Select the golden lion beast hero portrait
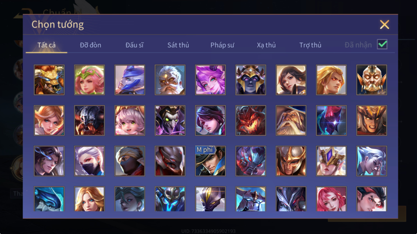This screenshot has height=234, width=417. tap(49, 80)
